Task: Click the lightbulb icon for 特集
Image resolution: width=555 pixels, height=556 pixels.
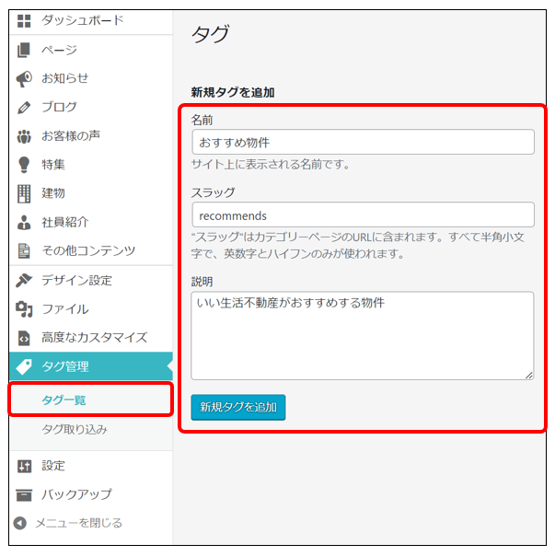Action: coord(25,165)
